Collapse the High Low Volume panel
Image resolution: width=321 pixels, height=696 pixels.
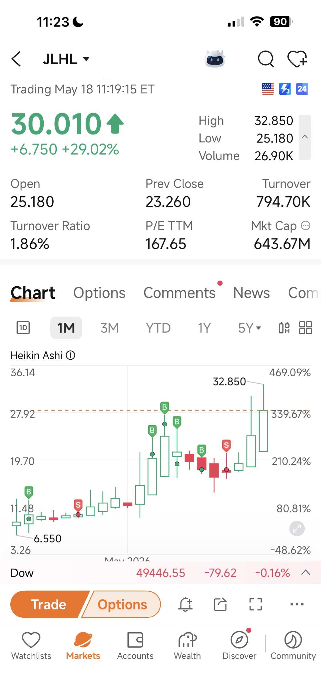point(305,137)
